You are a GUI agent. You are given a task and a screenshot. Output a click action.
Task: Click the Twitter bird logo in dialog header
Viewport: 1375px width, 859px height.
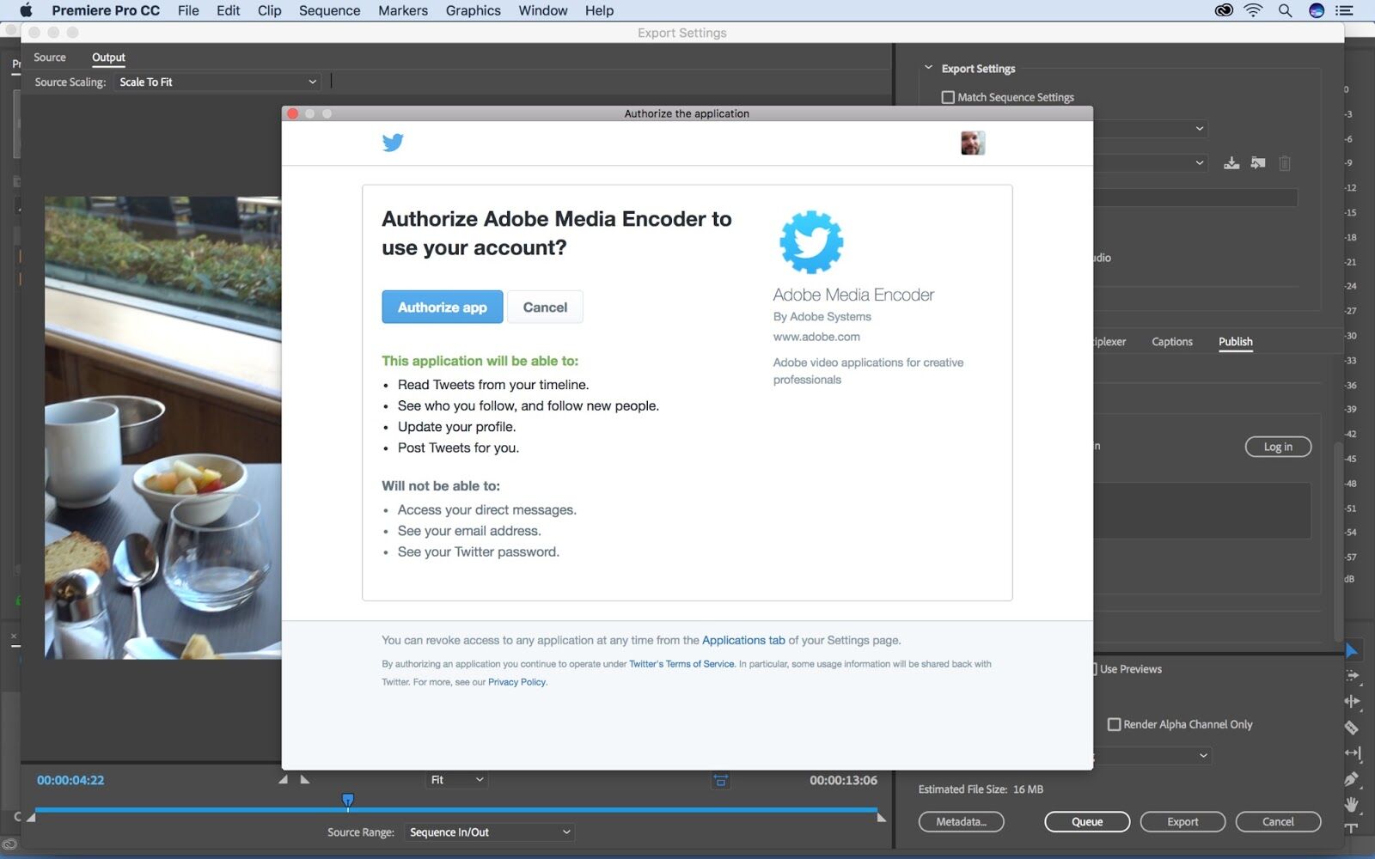tap(393, 143)
